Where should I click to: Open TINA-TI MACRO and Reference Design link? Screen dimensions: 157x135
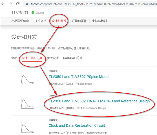click(x=99, y=101)
